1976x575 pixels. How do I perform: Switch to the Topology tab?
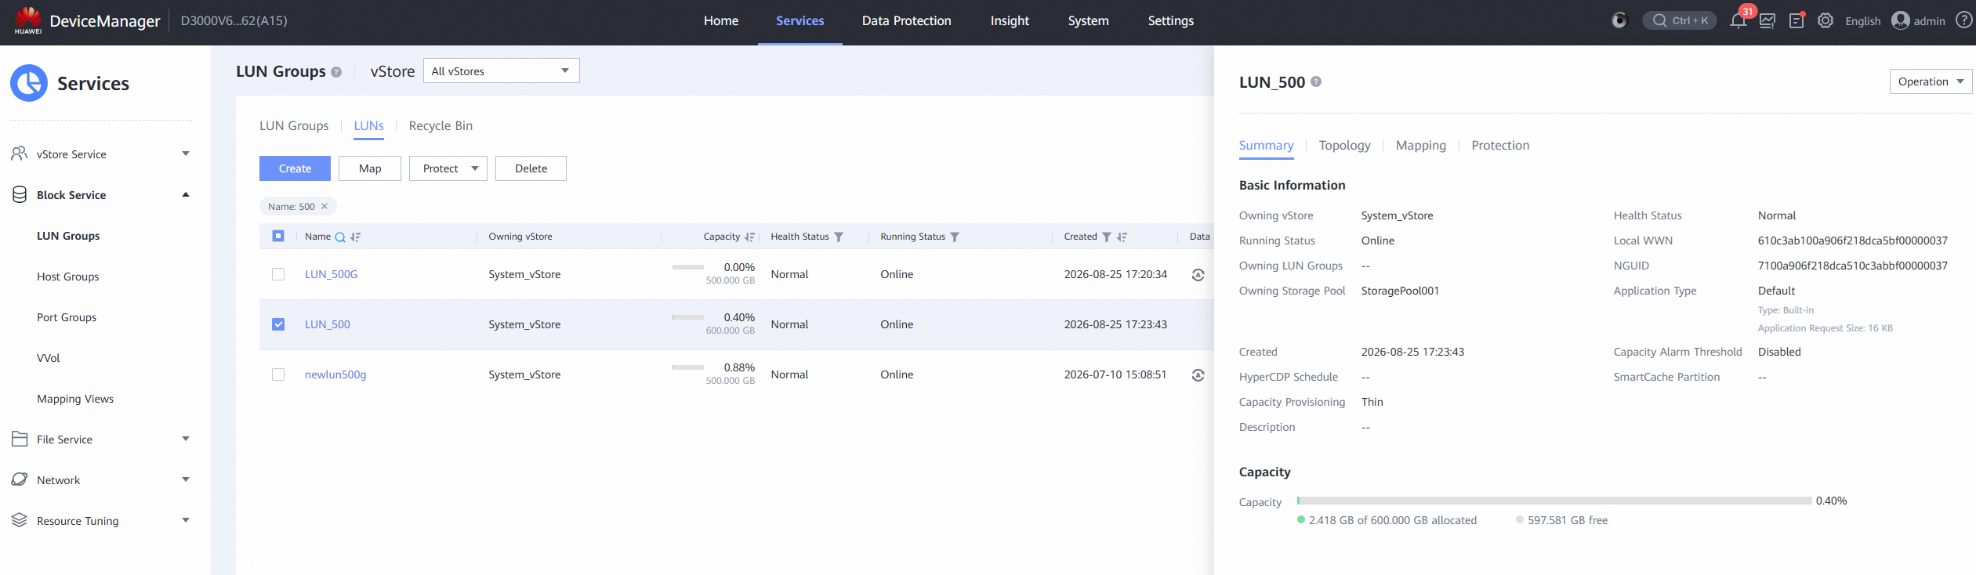(x=1344, y=146)
